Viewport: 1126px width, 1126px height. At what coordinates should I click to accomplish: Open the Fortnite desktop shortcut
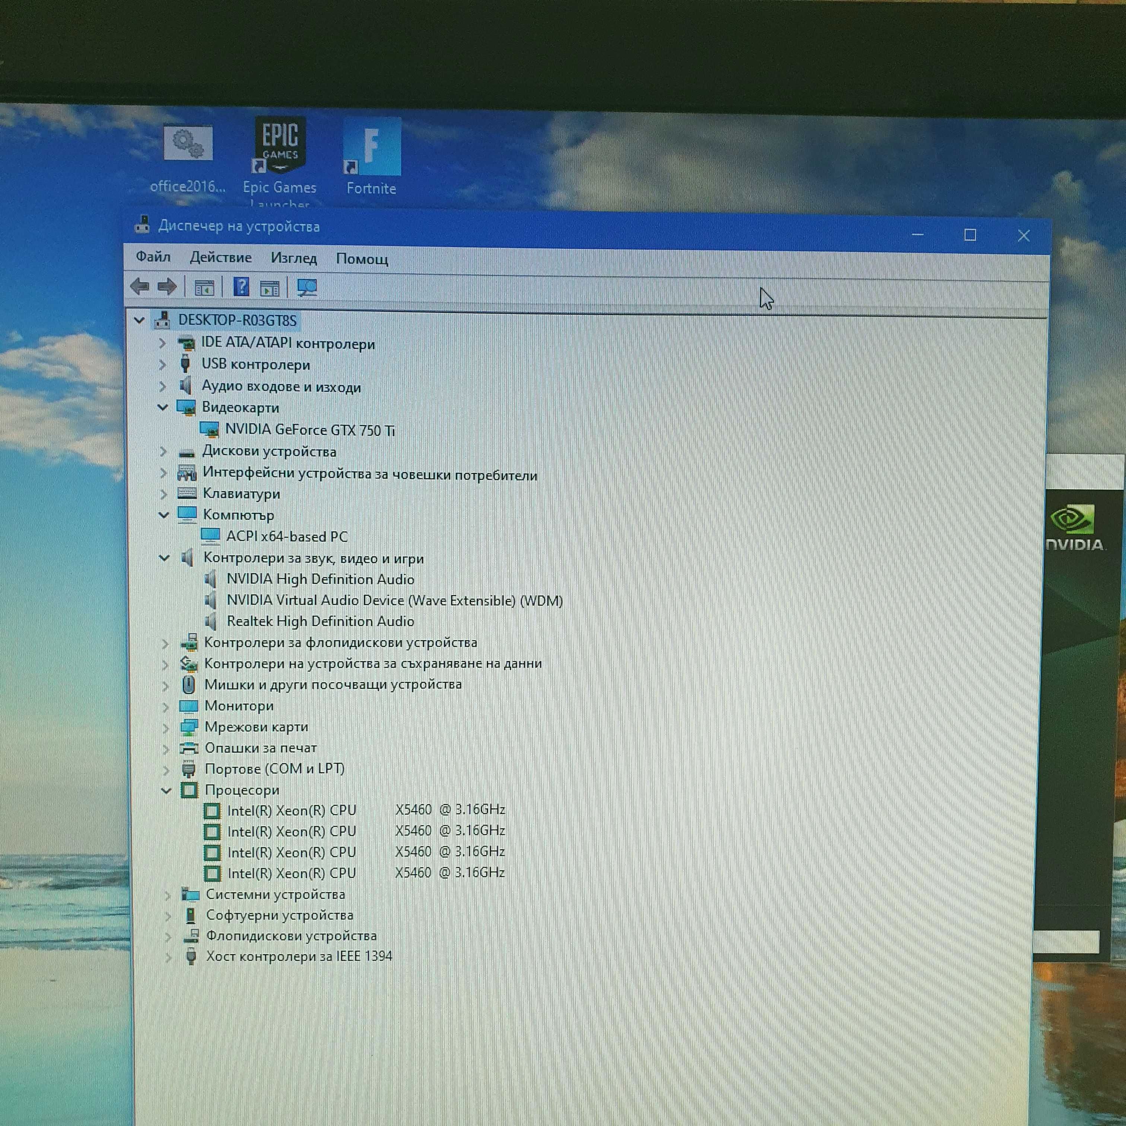372,156
